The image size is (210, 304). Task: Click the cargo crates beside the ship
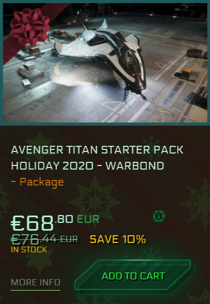31,72
